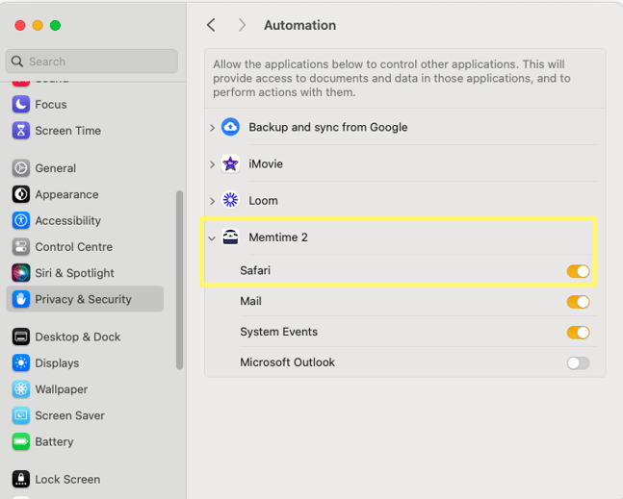Select General in the sidebar
This screenshot has height=499, width=623.
point(85,168)
